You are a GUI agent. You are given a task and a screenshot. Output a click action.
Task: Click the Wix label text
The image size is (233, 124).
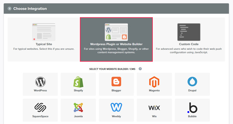(x=154, y=116)
